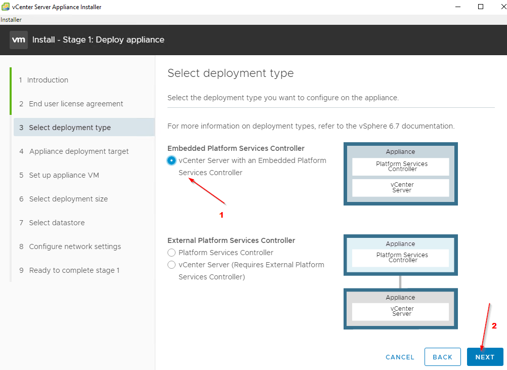
Task: Open step 6 Select deployment size
Action: (64, 199)
